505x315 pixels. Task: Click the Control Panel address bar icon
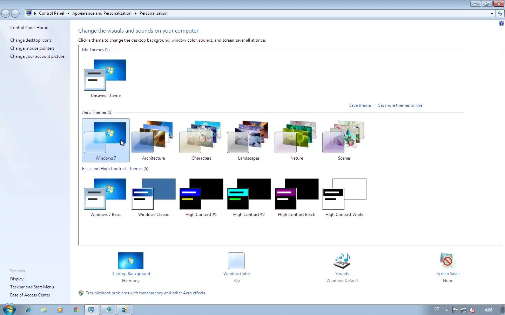[x=29, y=13]
